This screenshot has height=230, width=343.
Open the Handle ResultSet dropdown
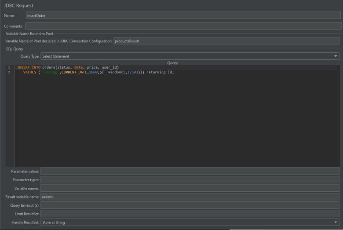click(190, 223)
